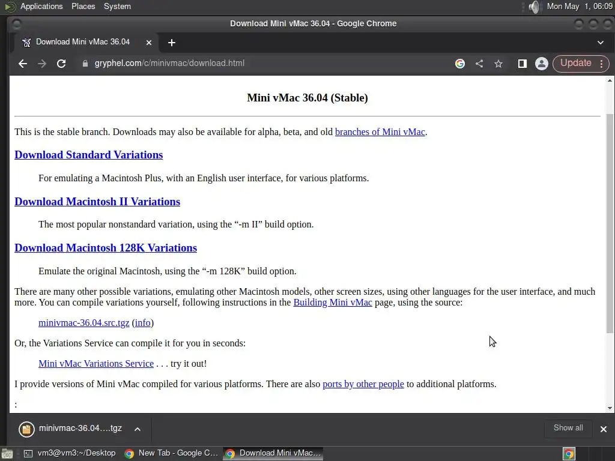Select the Download Mini vMac taskbar entry
The width and height of the screenshot is (615, 461).
pyautogui.click(x=274, y=453)
